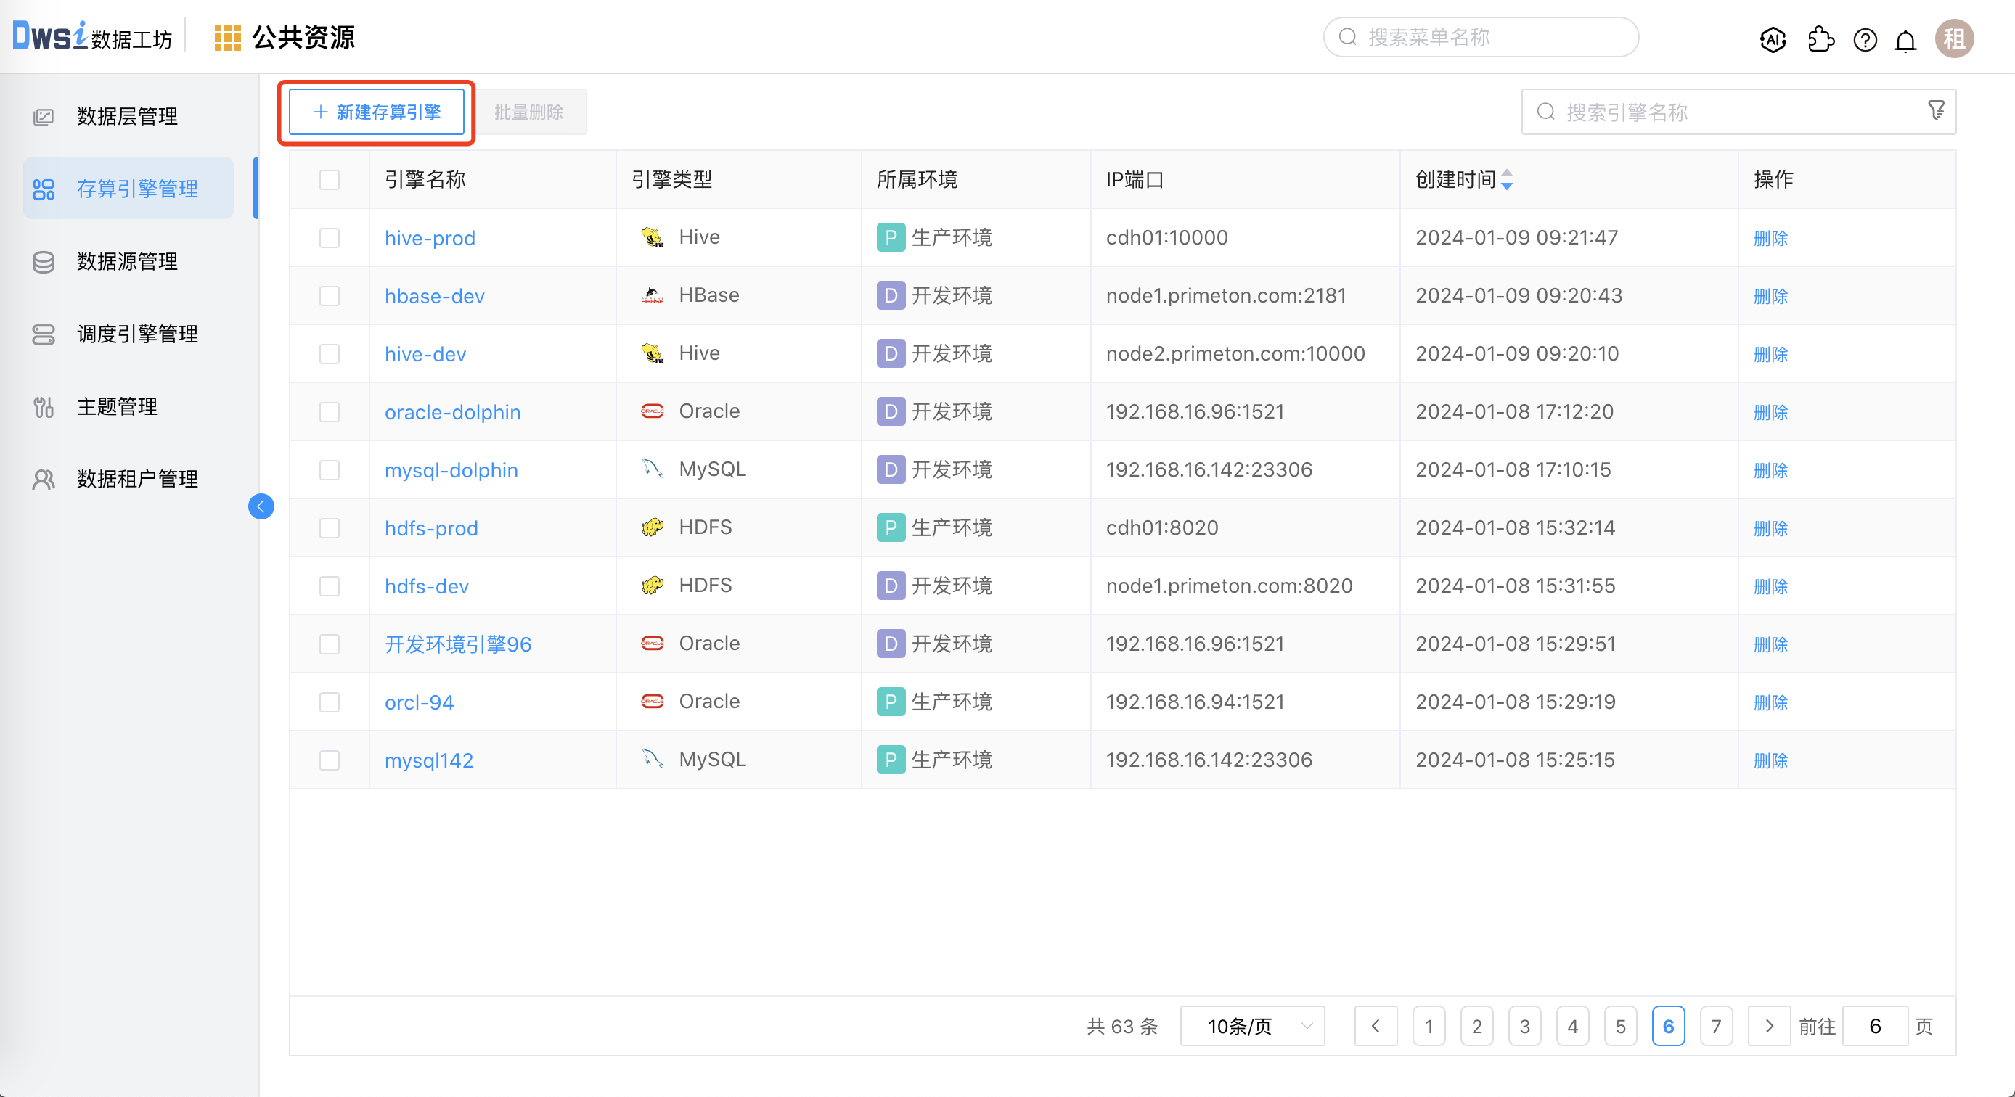
Task: Sort by 创建时间 column arrows
Action: 1507,180
